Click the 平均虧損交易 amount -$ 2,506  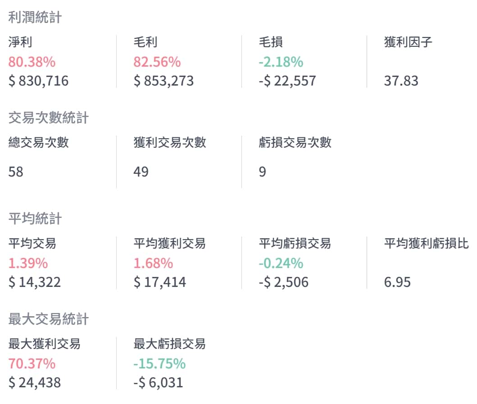pos(284,282)
